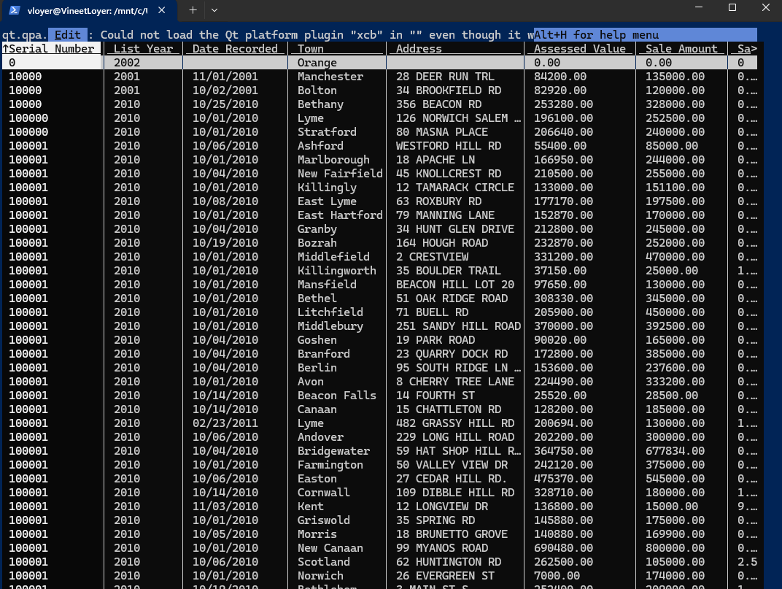Click the PowerShell icon in the terminal tab
Viewport: 782px width, 589px height.
coord(13,10)
